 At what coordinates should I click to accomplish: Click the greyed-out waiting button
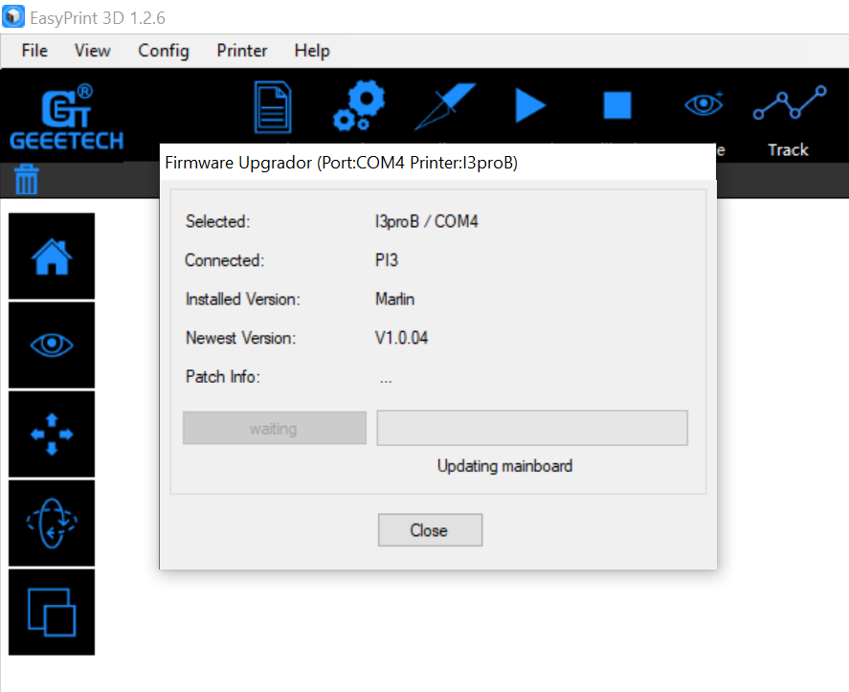coord(274,429)
